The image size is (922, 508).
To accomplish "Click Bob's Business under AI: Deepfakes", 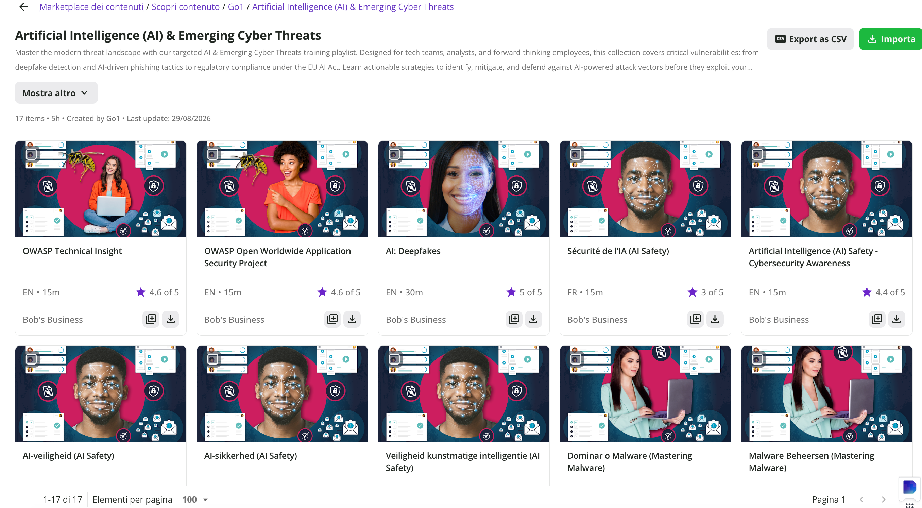I will pyautogui.click(x=415, y=319).
